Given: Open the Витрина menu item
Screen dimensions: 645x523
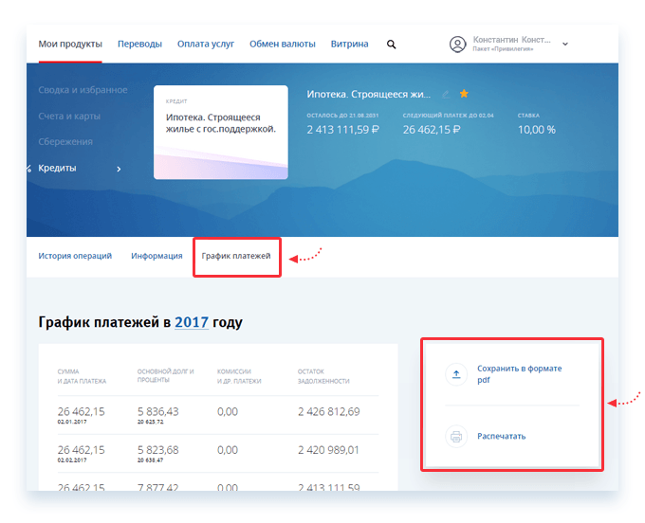Looking at the screenshot, I should tap(350, 44).
